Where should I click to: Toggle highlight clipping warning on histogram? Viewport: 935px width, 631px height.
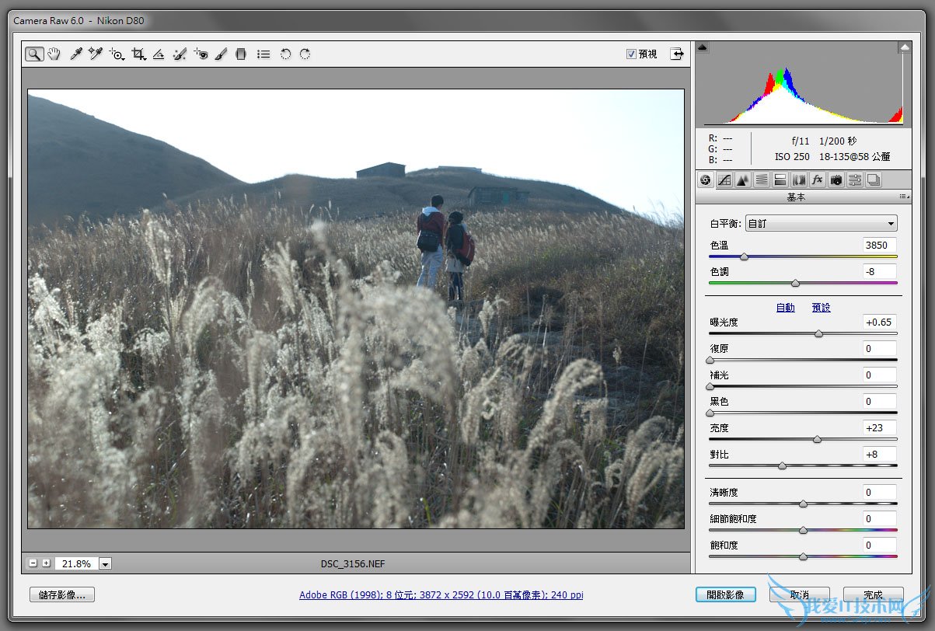point(904,47)
